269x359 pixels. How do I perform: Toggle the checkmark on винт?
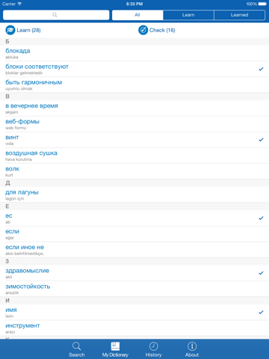point(261,140)
